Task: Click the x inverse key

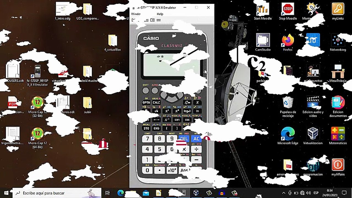Action: [167, 120]
